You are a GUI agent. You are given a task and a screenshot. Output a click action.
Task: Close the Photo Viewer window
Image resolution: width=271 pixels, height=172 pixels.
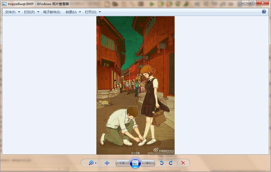263,3
